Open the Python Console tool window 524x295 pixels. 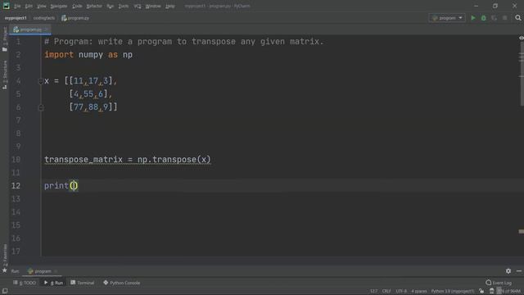[122, 283]
